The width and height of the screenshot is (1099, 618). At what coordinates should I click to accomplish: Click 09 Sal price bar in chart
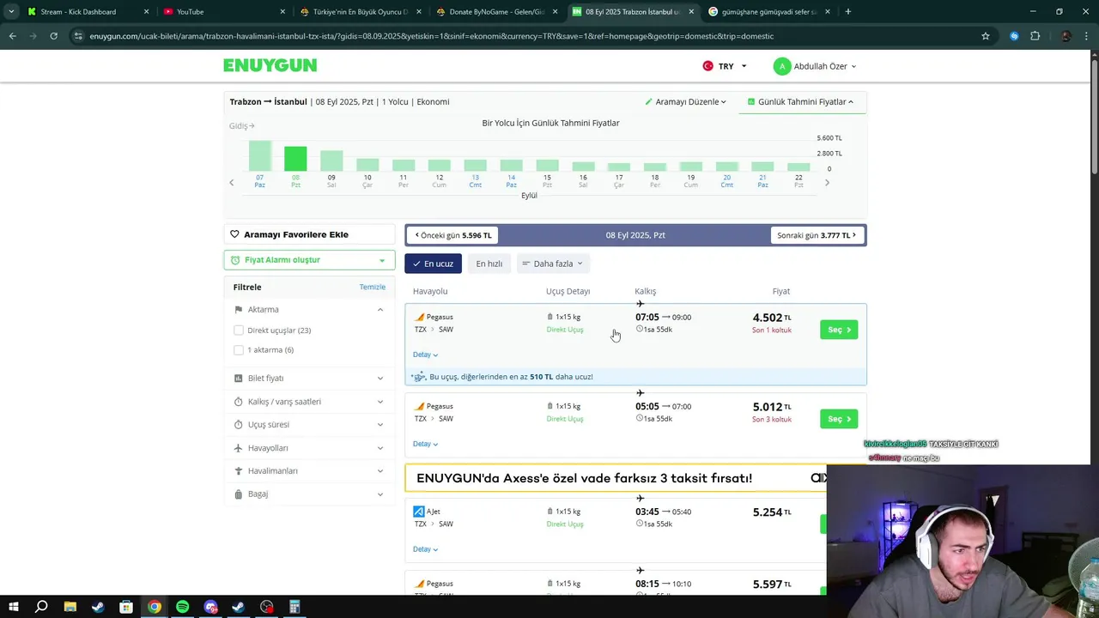click(331, 161)
